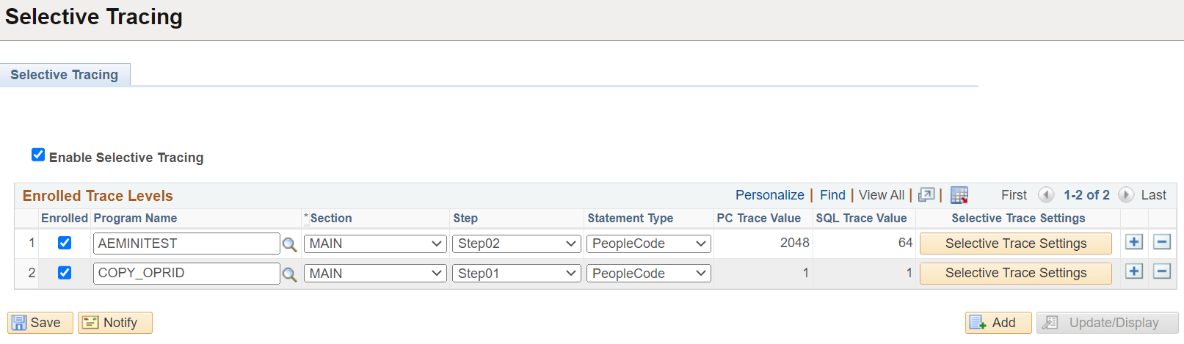Image resolution: width=1184 pixels, height=344 pixels.
Task: Show previous row arrow icon
Action: pos(1046,195)
